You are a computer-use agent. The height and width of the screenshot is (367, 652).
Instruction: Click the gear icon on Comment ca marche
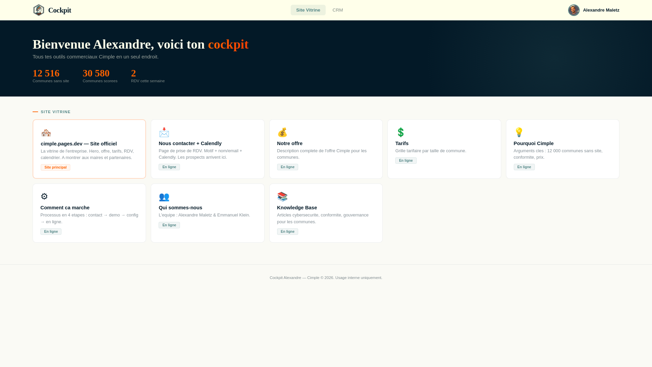(x=44, y=196)
